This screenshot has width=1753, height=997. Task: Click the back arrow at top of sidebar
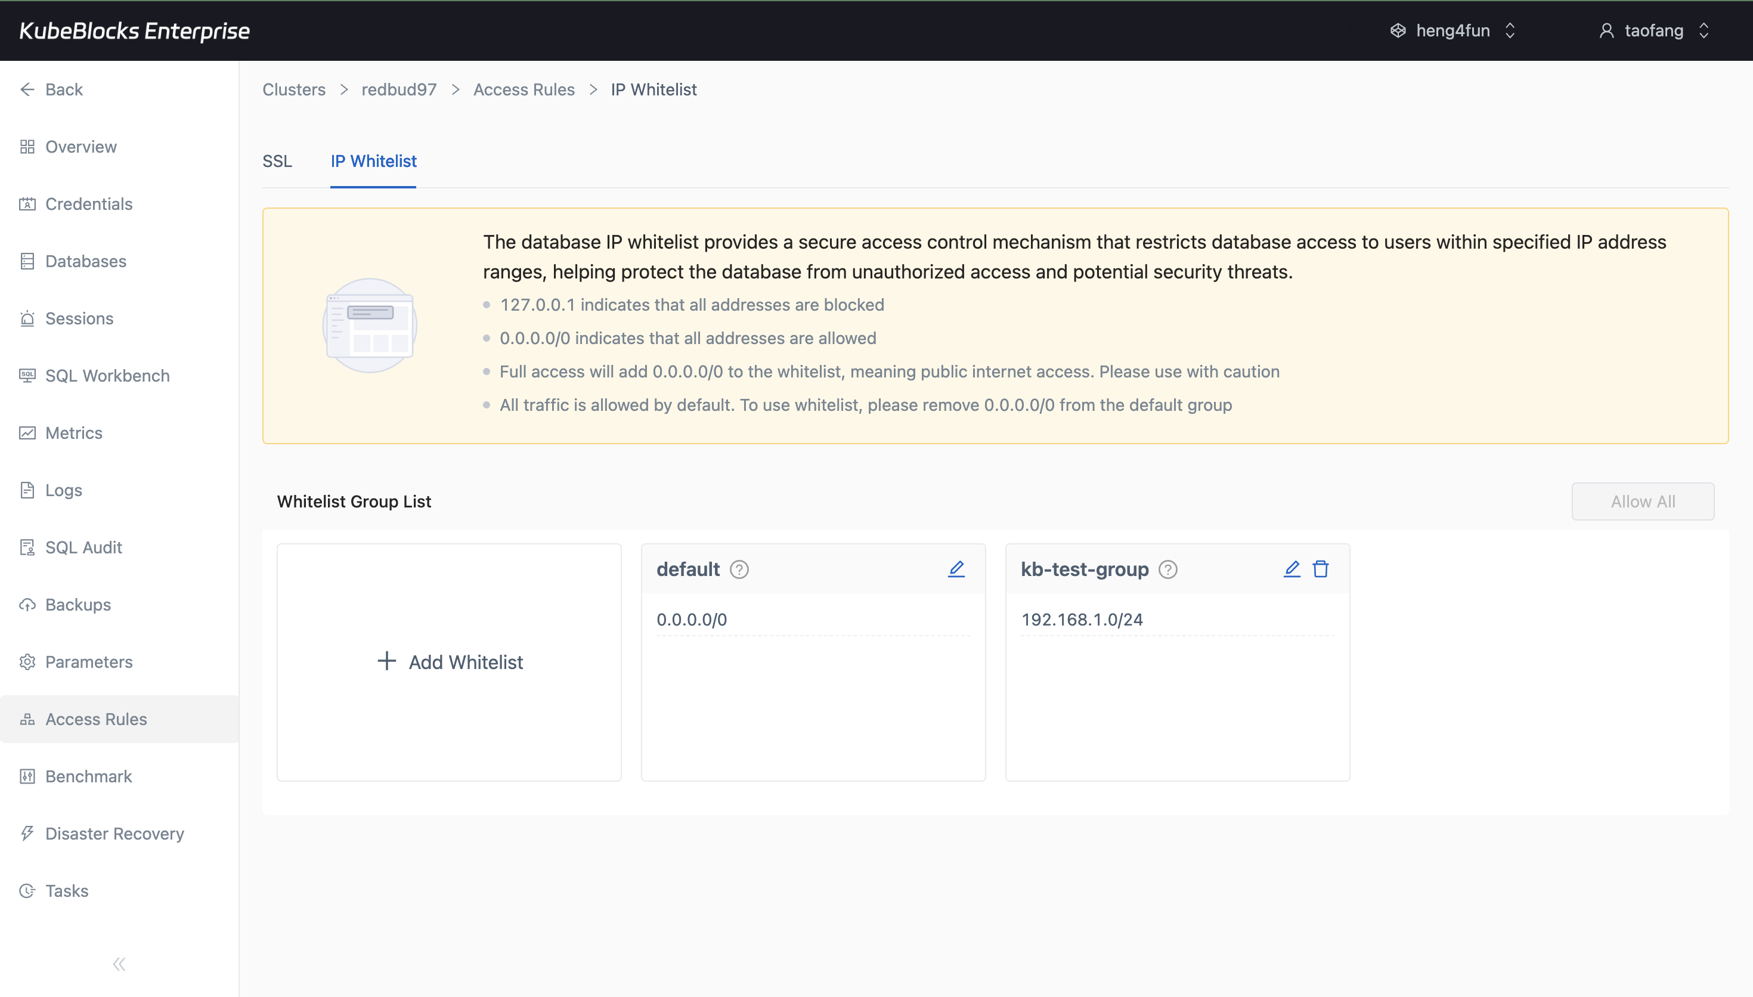pos(27,89)
